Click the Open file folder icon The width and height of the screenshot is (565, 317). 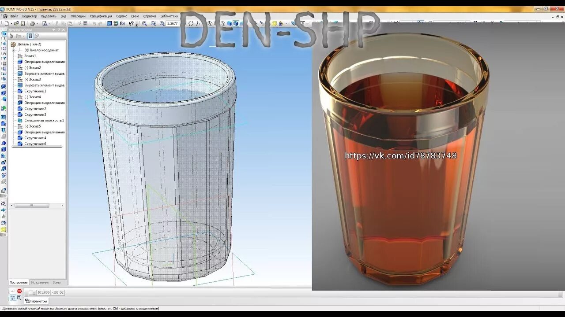(16, 23)
